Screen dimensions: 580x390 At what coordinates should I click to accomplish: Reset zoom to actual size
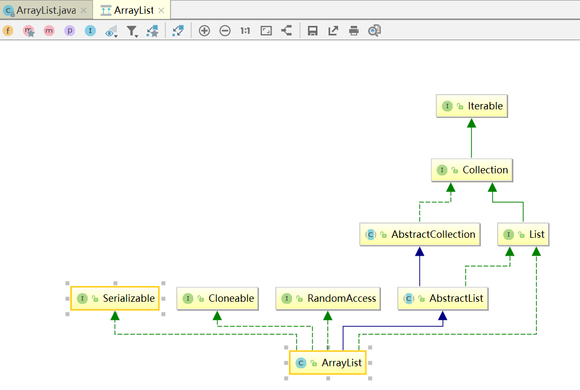[245, 31]
